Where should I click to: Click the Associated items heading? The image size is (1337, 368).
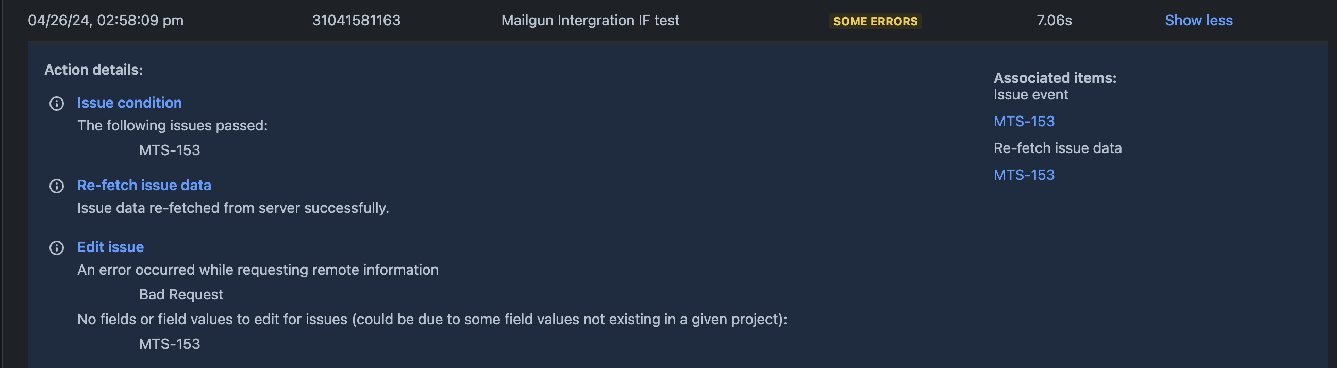point(1055,78)
